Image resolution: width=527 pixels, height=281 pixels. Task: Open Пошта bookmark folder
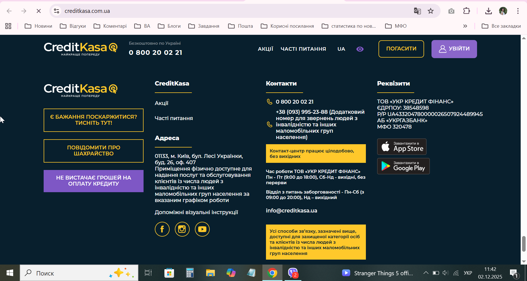tap(240, 26)
